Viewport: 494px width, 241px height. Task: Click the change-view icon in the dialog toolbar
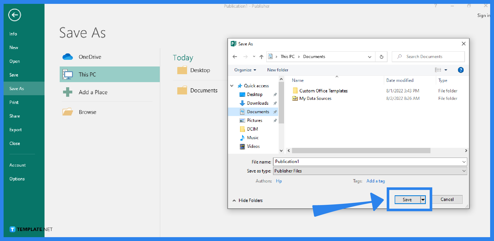439,70
